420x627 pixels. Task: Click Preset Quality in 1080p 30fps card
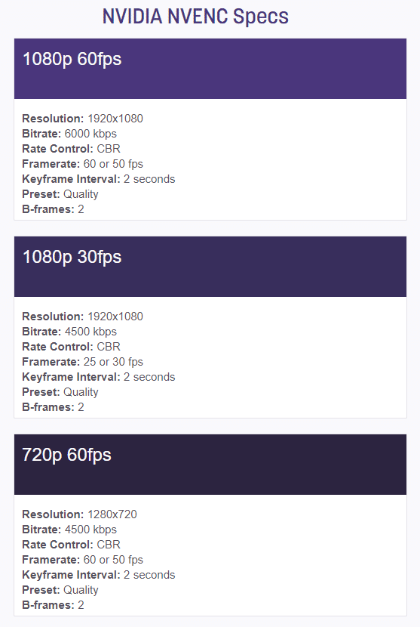tap(60, 392)
